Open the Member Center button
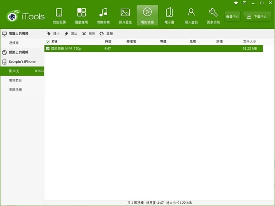 [232, 16]
